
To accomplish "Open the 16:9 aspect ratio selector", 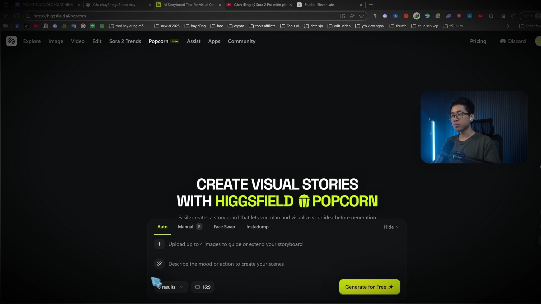I will 203,287.
